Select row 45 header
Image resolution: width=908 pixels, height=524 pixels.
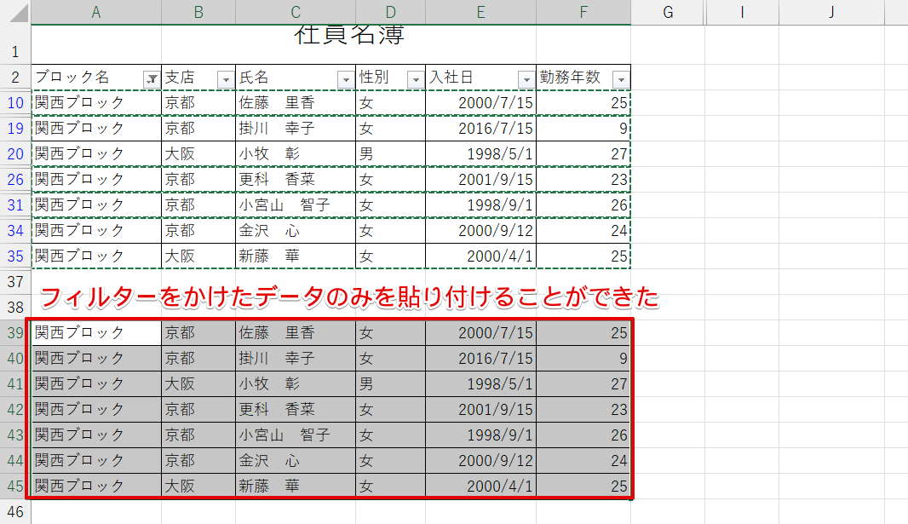point(15,486)
